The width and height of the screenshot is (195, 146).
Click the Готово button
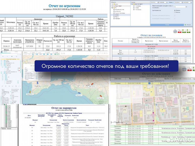[167, 25]
